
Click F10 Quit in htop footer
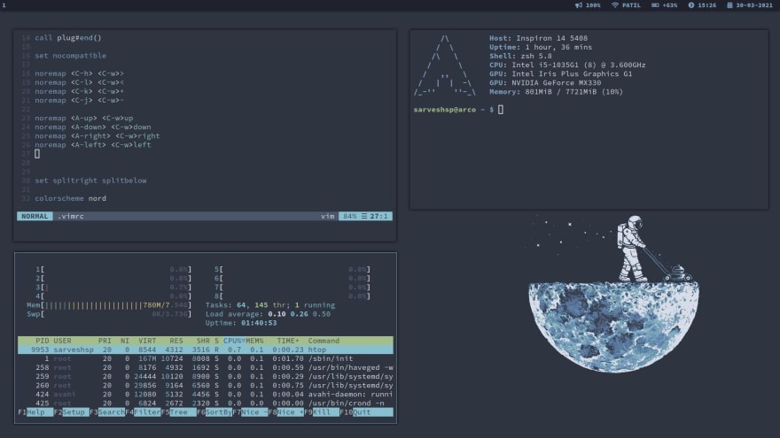click(366, 412)
